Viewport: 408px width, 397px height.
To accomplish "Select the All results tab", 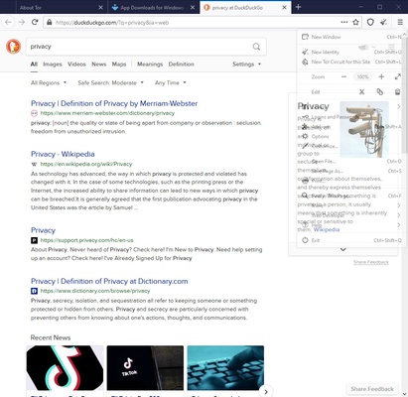I will pos(34,65).
